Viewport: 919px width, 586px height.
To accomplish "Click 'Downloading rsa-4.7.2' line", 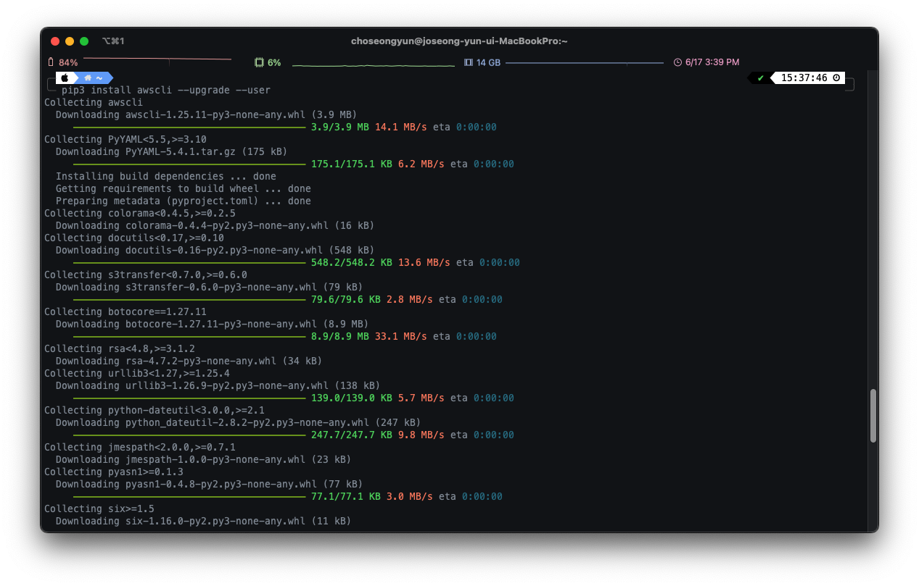I will (x=189, y=361).
